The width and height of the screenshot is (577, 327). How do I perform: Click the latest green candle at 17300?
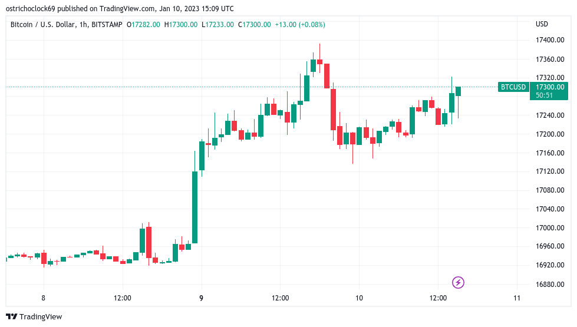click(458, 91)
